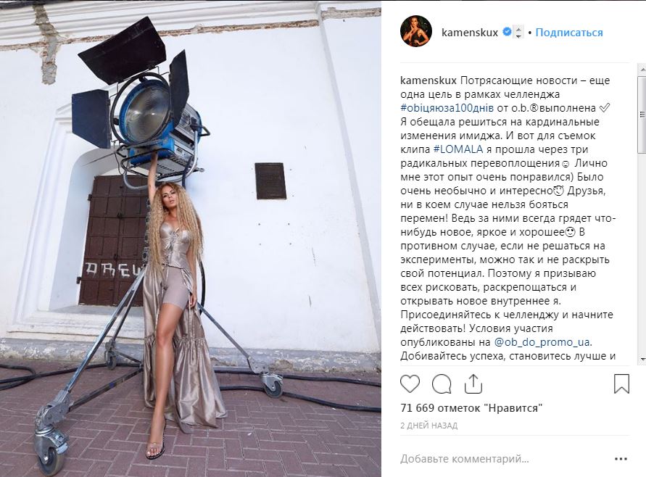Open the '2 дней назад' post timestamp

pyautogui.click(x=429, y=426)
